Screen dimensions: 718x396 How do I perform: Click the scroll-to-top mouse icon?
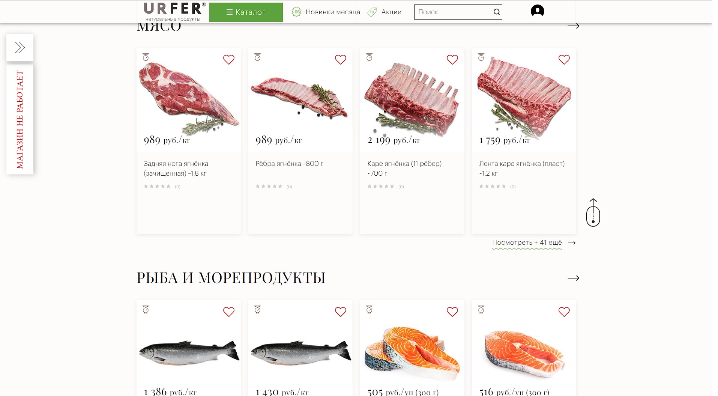(x=593, y=212)
